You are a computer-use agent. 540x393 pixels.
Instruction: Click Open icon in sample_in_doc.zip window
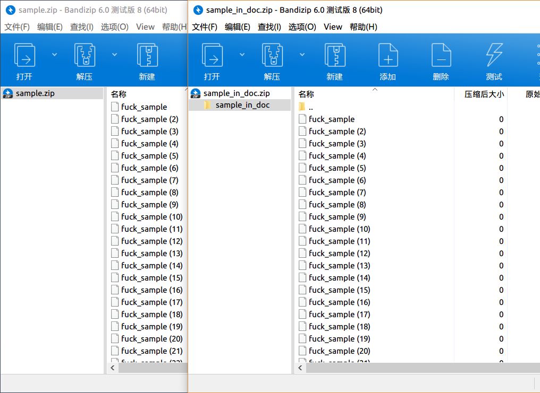pos(212,55)
